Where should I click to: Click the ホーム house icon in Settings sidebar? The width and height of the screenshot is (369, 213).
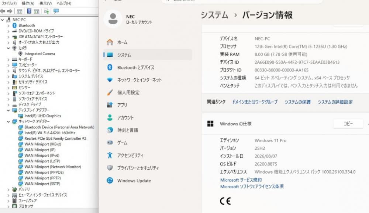click(110, 42)
